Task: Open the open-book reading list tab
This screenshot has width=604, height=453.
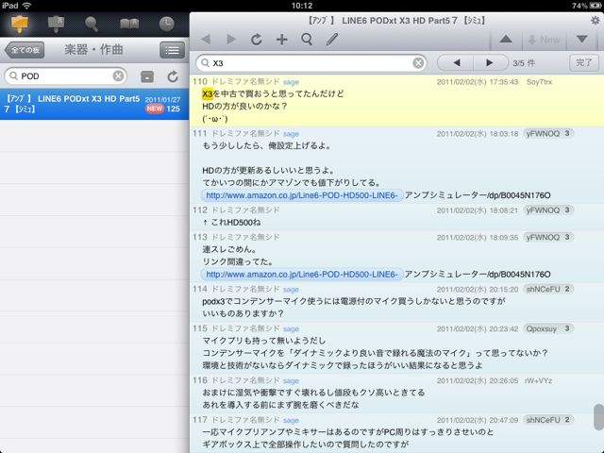Action: pyautogui.click(x=129, y=25)
